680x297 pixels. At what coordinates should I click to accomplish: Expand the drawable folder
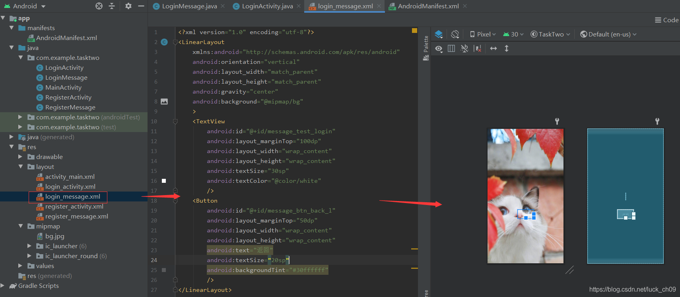tap(20, 157)
